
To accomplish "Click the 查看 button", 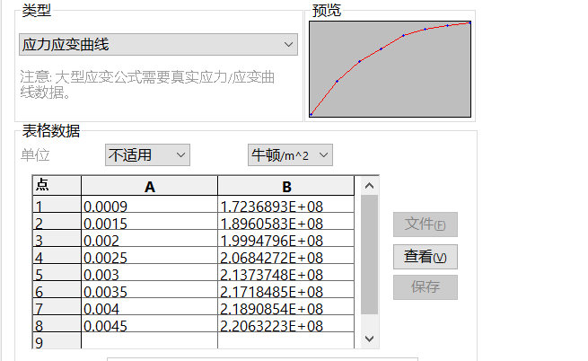I will (425, 257).
